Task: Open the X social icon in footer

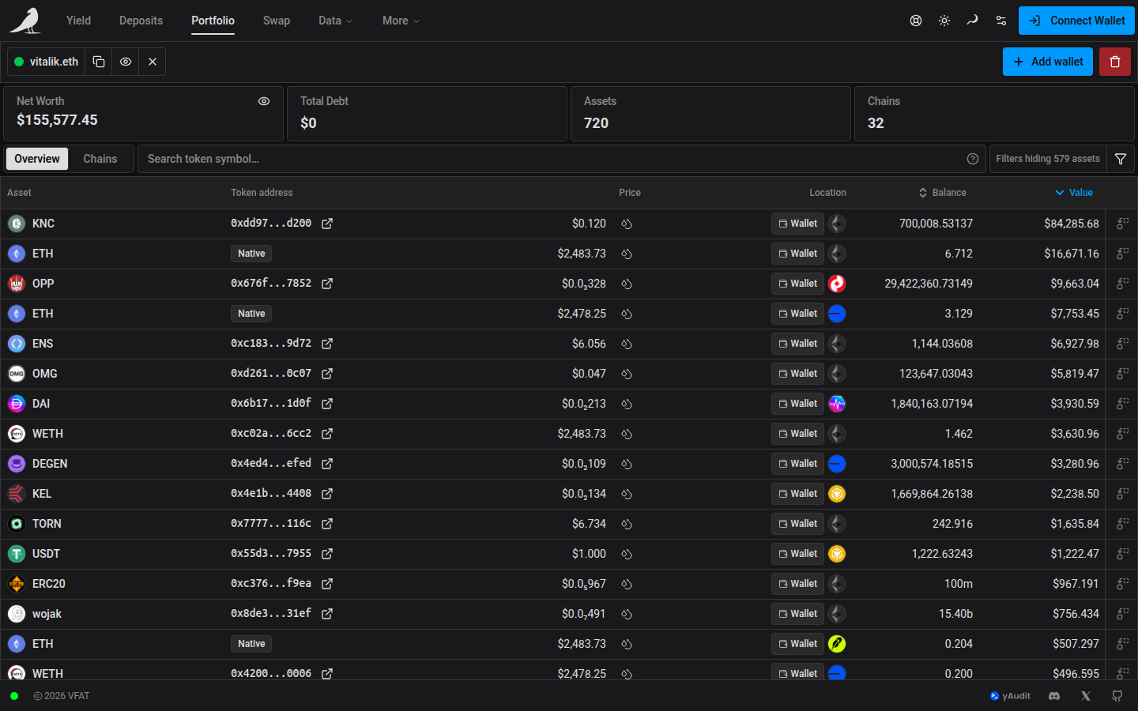Action: [1086, 696]
